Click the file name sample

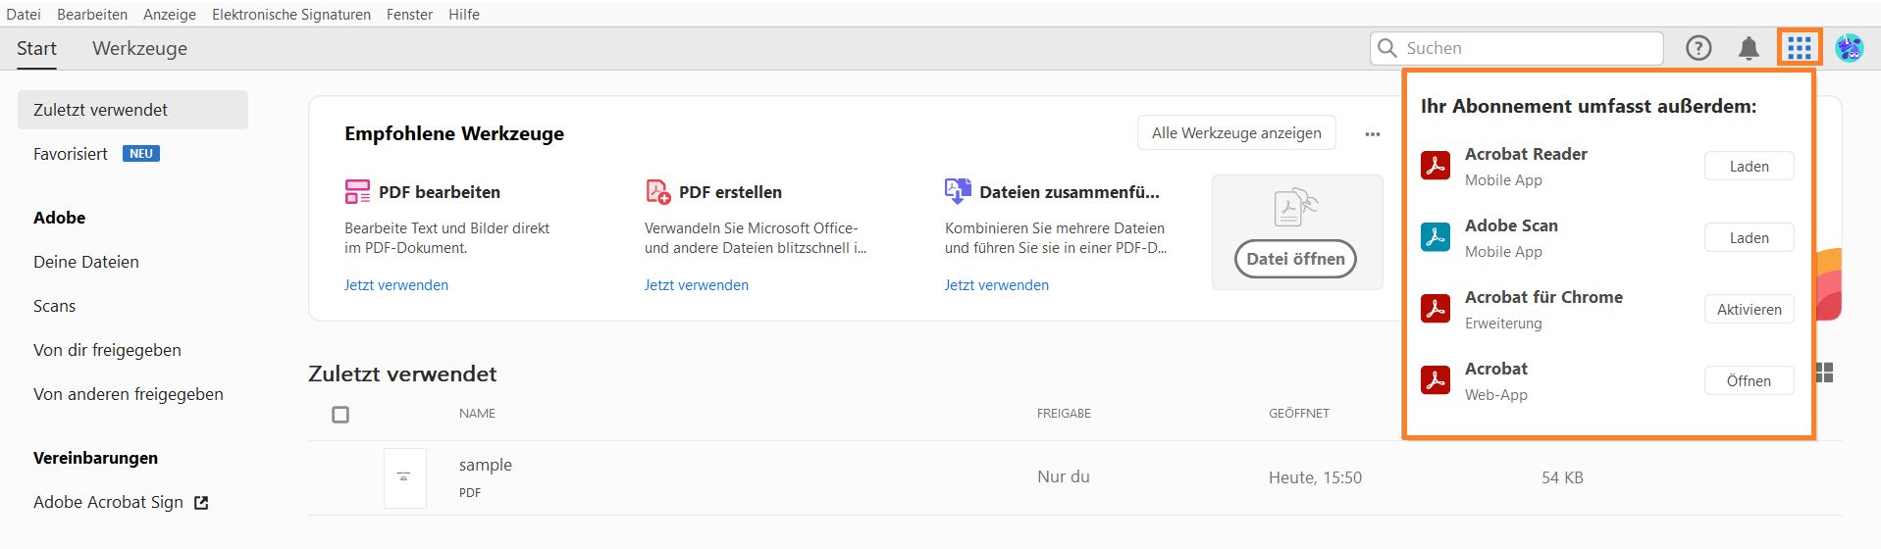[486, 465]
